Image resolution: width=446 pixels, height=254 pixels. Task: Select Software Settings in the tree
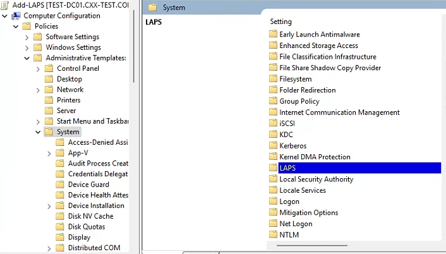click(x=72, y=37)
